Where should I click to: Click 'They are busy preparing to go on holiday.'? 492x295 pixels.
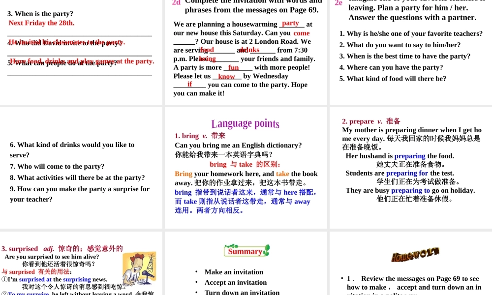[x=410, y=191]
